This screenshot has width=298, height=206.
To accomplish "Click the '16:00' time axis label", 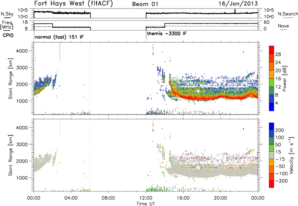I will [183, 198].
